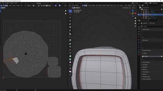Toggle UV Sync Selection in UV editor header
Screen dimensions: 163x91
pyautogui.click(x=1, y=6)
